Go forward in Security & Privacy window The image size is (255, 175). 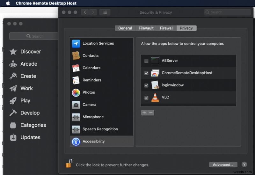click(x=93, y=12)
